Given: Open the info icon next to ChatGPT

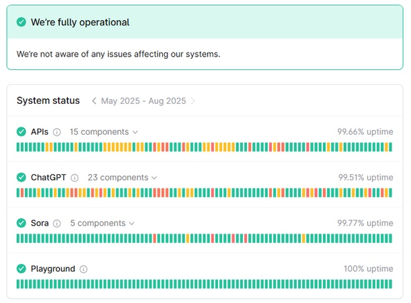Looking at the screenshot, I should click(75, 178).
